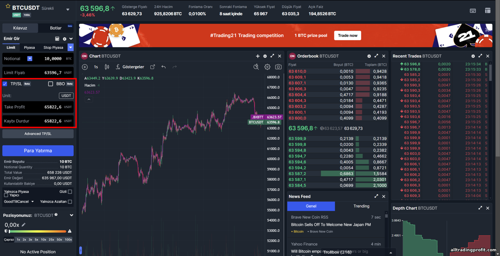The image size is (500, 256).
Task: Select Trending news tab
Action: (x=362, y=206)
